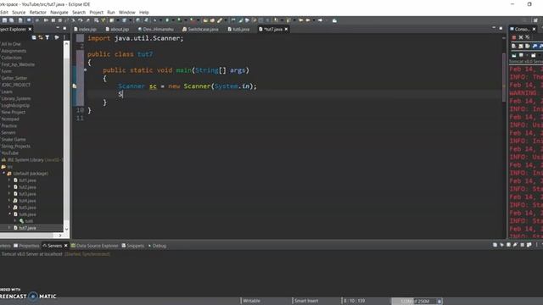Image resolution: width=543 pixels, height=305 pixels.
Task: Click the Project Explorer scroll right arrow
Action: coord(60,236)
